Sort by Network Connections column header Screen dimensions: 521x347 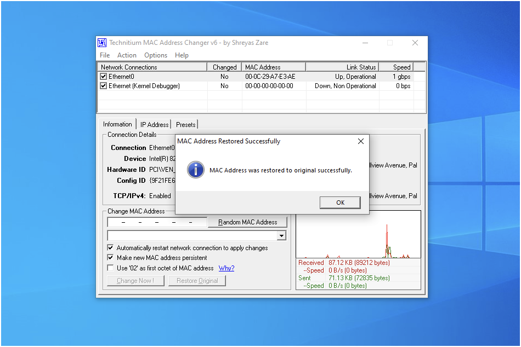pos(152,67)
